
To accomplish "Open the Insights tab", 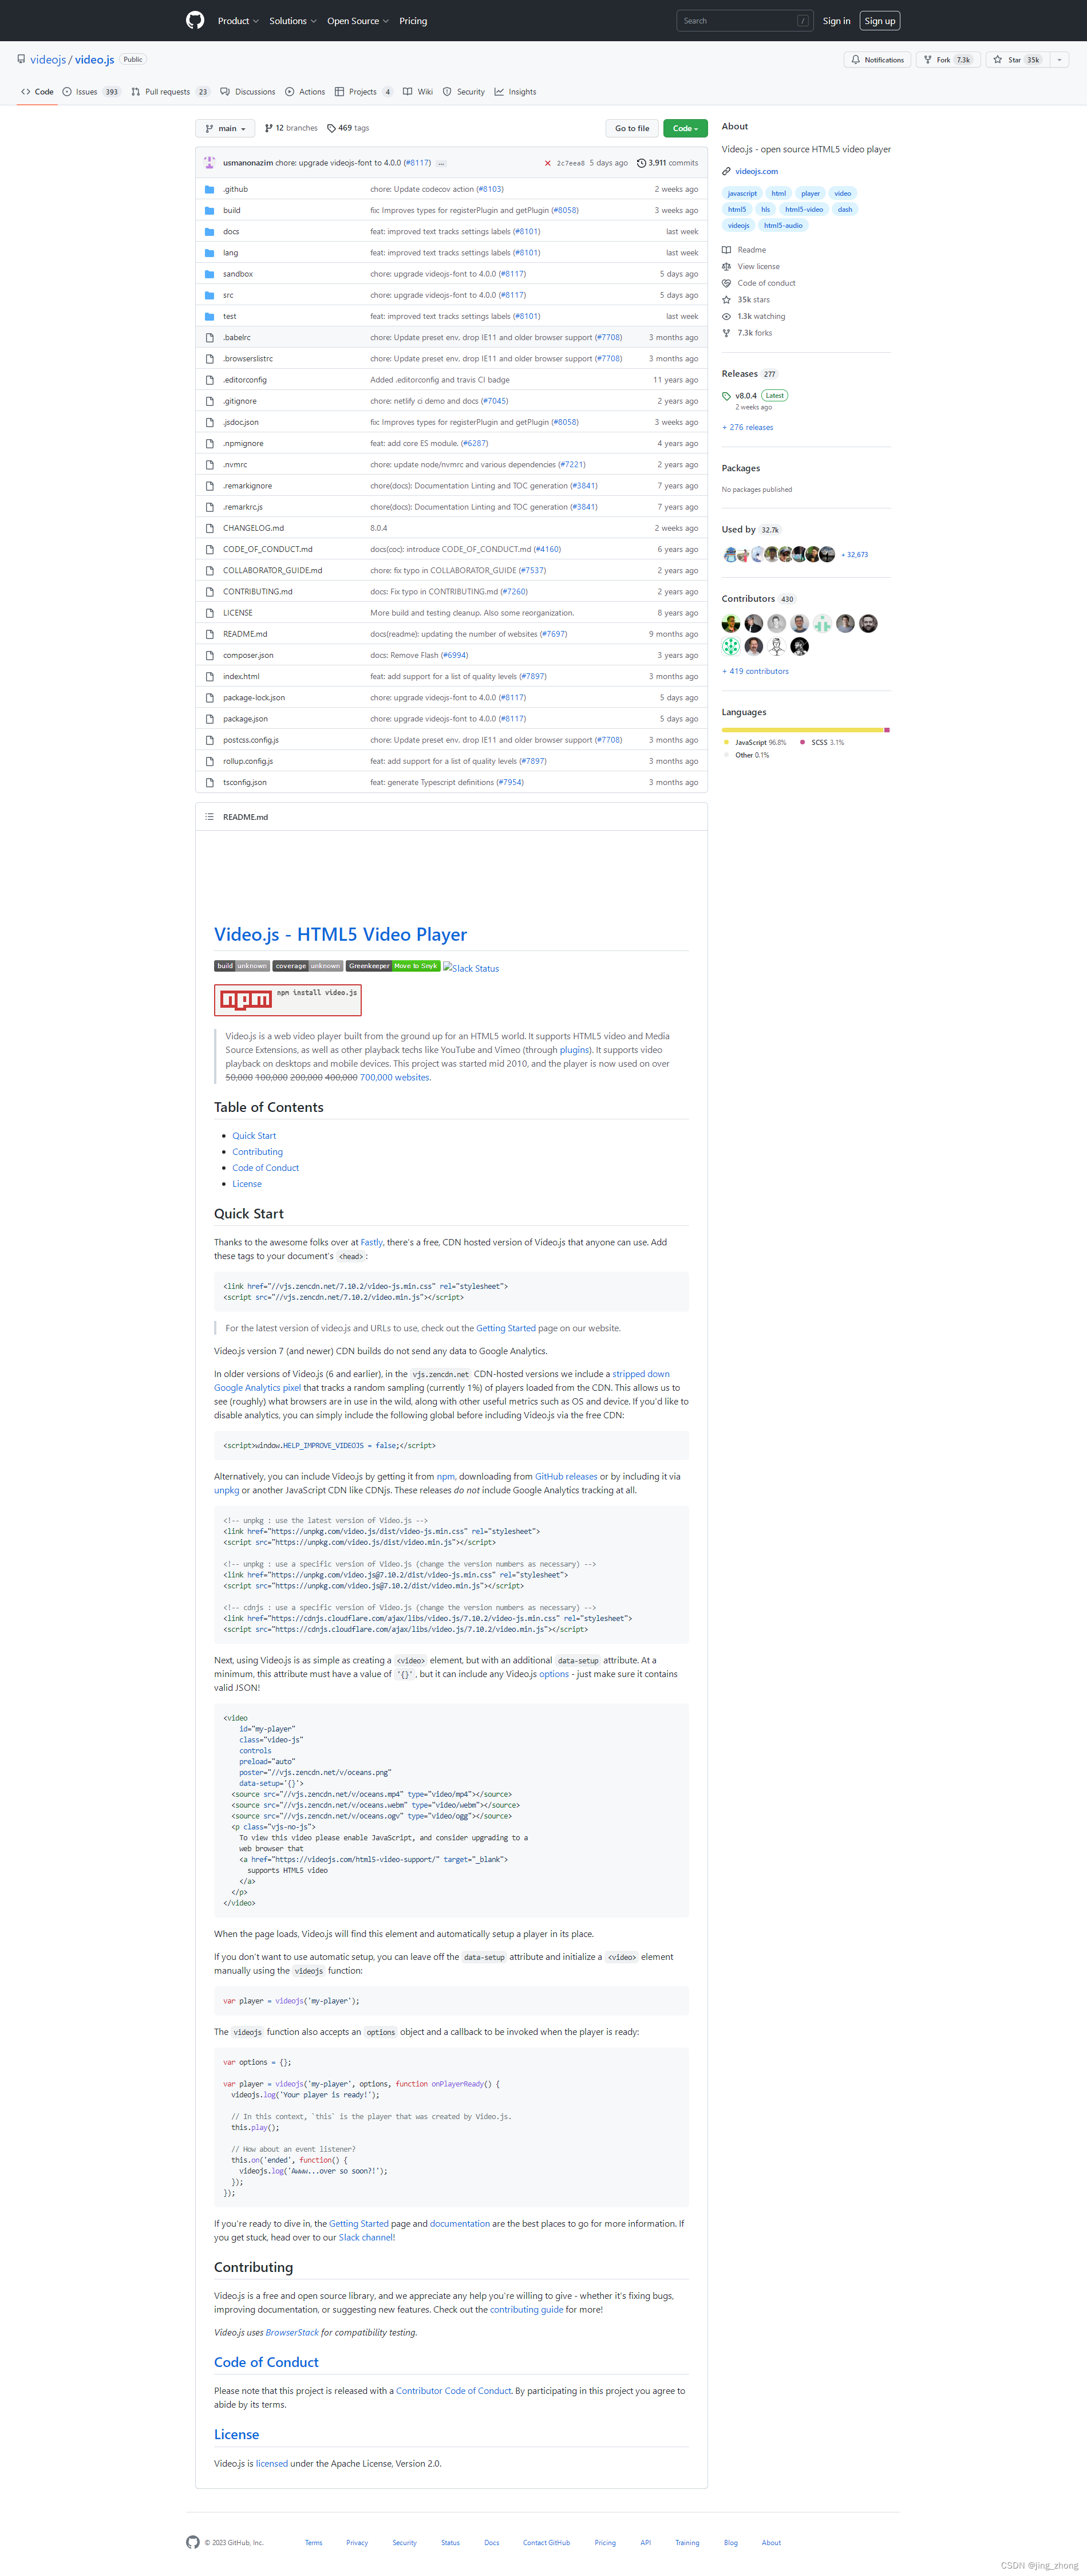I will click(x=515, y=92).
